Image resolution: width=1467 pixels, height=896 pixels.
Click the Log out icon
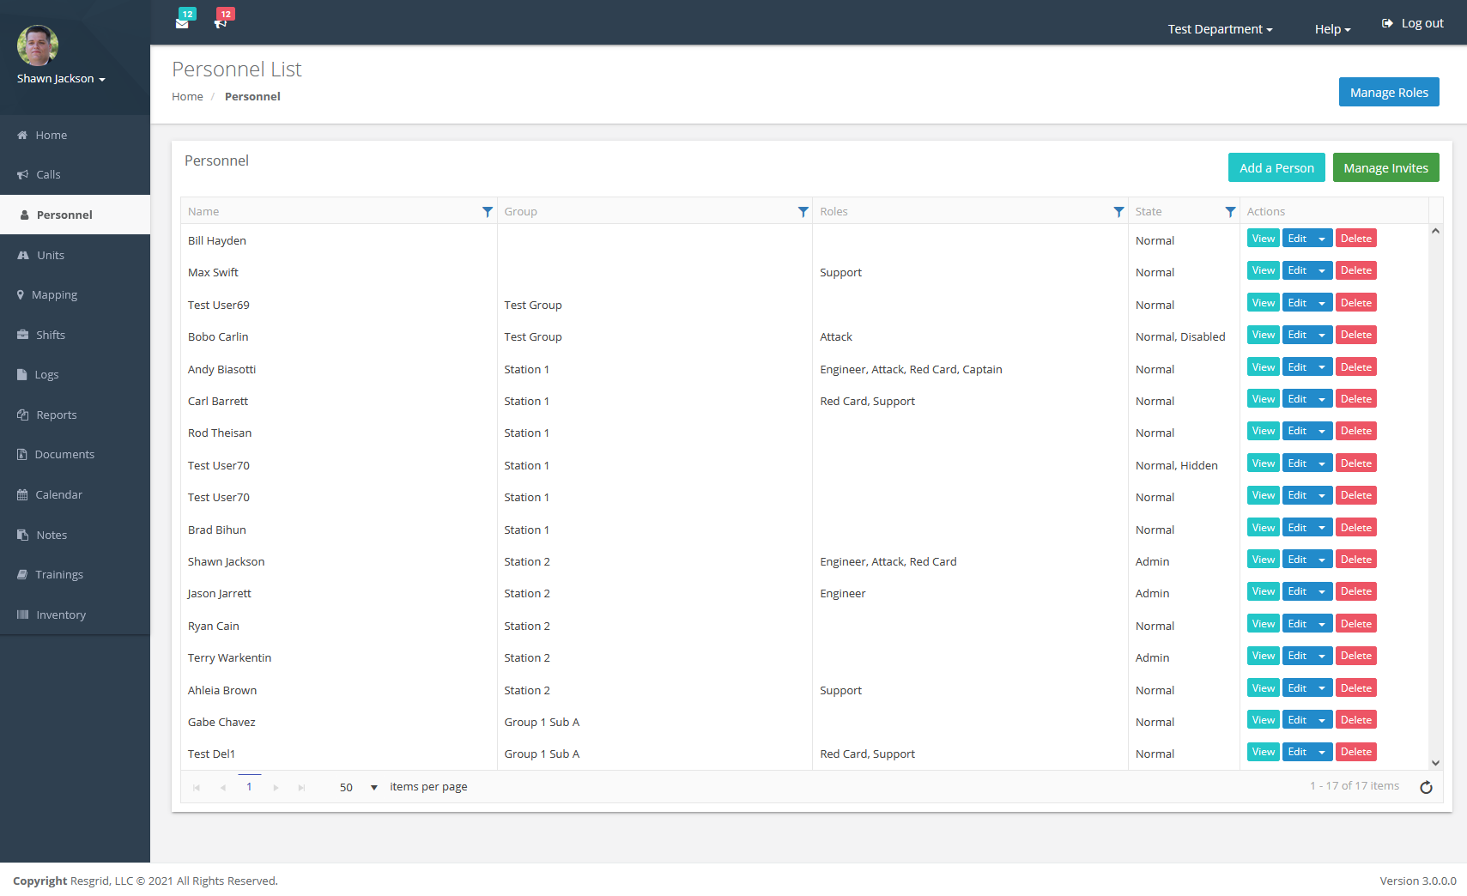pyautogui.click(x=1387, y=23)
